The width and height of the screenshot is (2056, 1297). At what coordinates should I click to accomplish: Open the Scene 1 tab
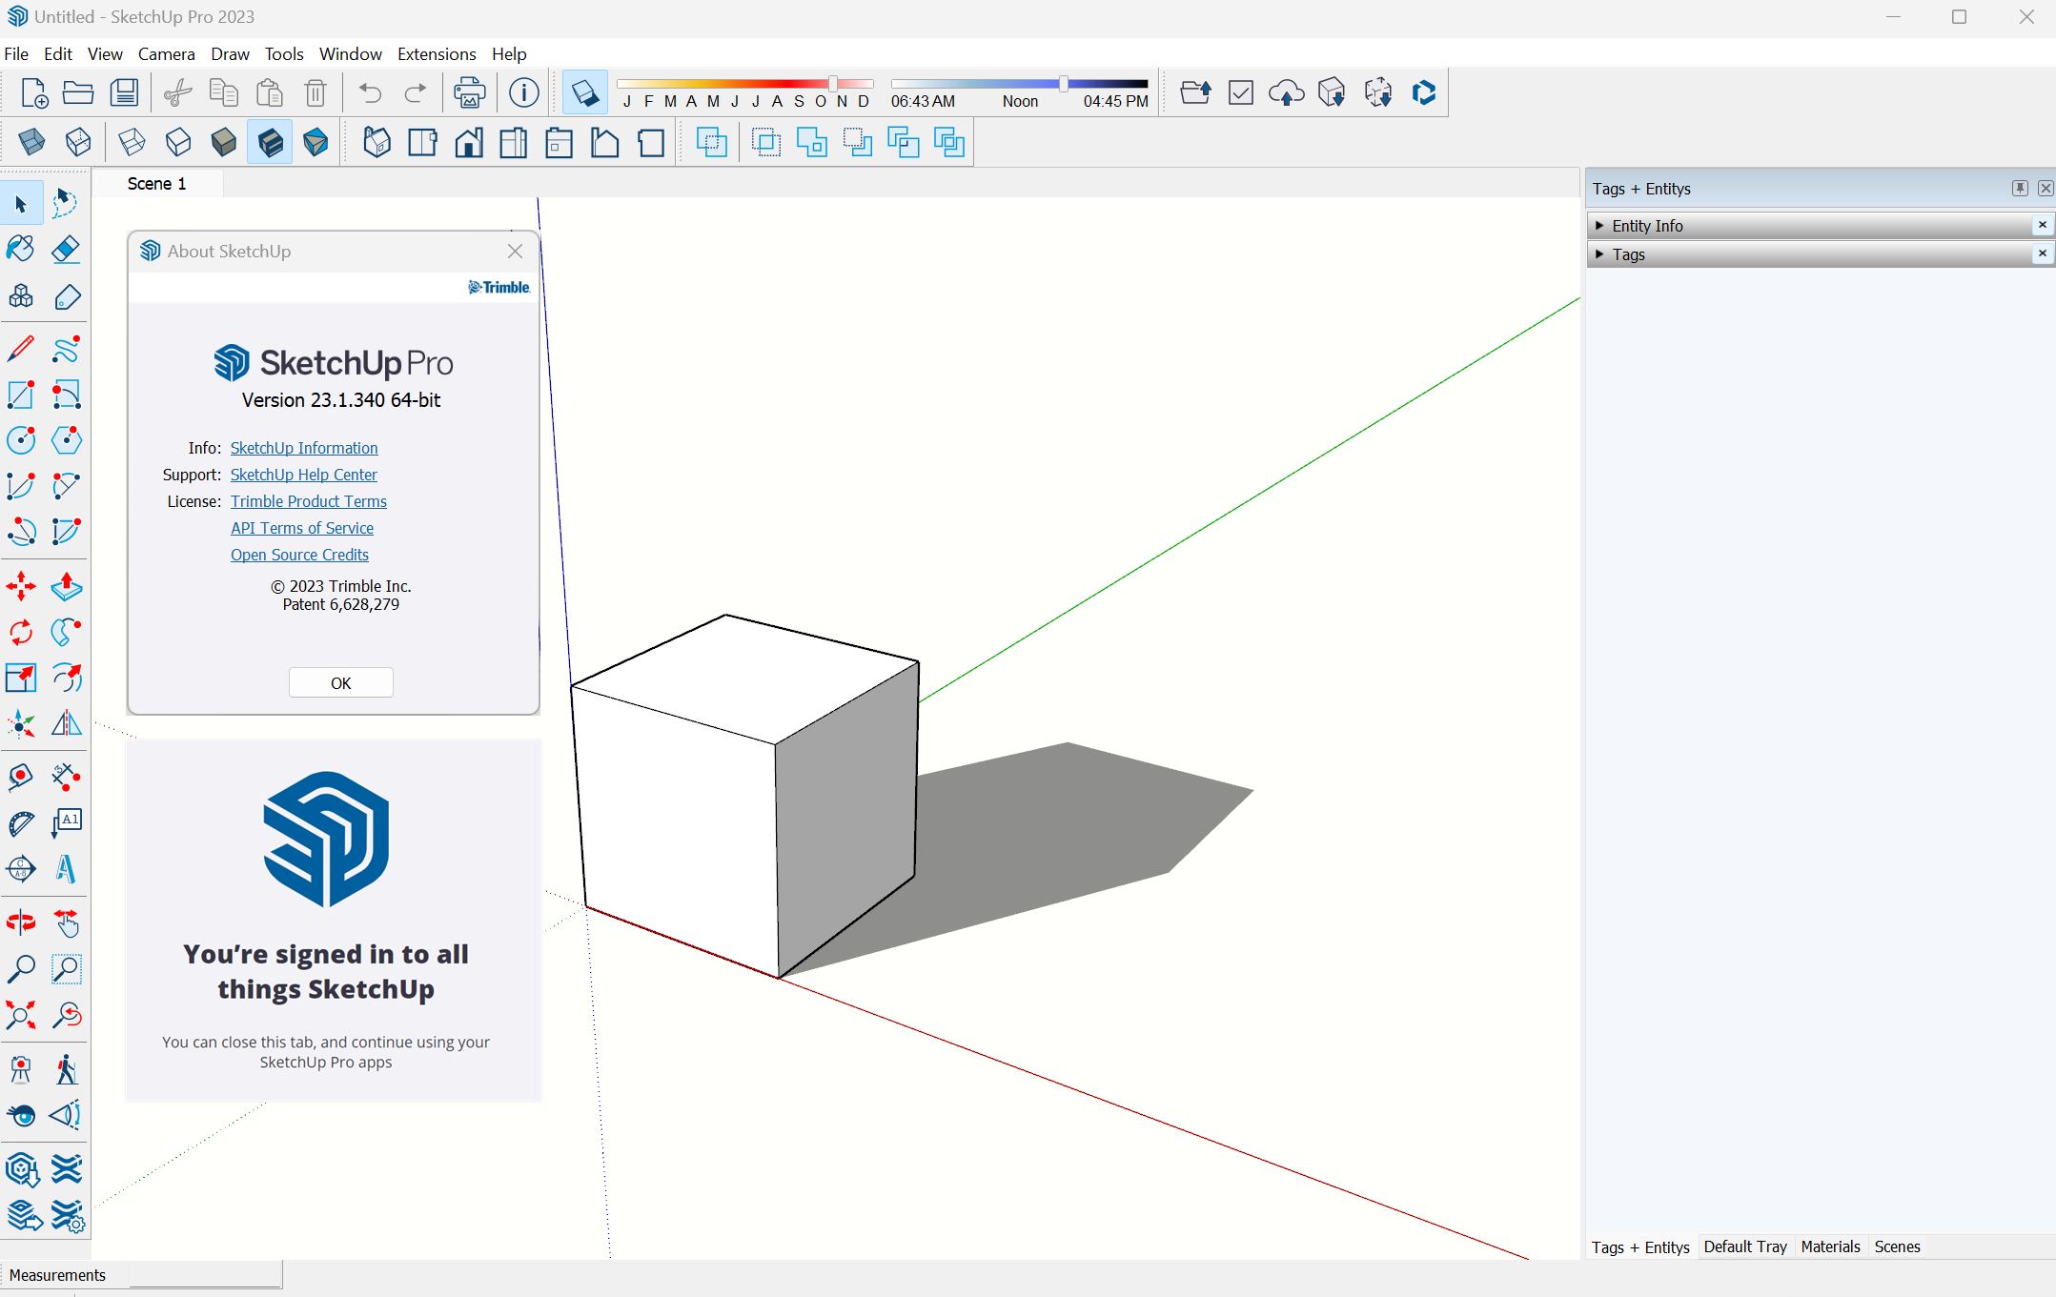pyautogui.click(x=157, y=184)
